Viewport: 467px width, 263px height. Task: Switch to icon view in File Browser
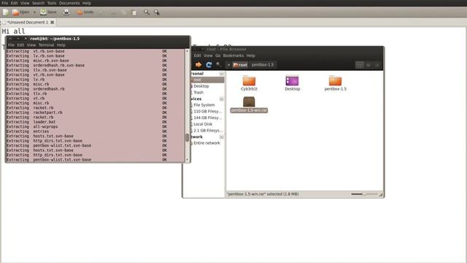[360, 65]
